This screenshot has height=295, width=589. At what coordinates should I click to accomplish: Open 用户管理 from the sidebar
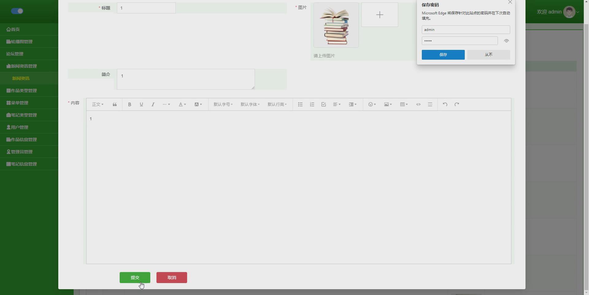[19, 127]
